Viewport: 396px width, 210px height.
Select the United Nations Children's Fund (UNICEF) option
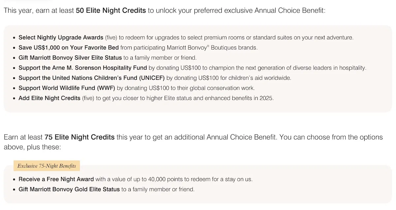point(91,78)
